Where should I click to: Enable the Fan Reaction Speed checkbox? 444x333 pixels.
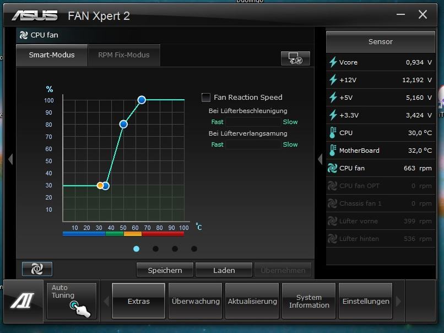click(206, 98)
